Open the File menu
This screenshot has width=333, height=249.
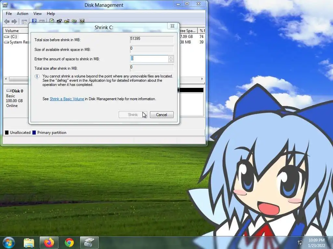point(9,14)
